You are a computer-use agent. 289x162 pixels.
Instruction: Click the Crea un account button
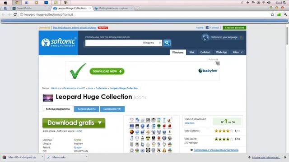[x=234, y=27]
